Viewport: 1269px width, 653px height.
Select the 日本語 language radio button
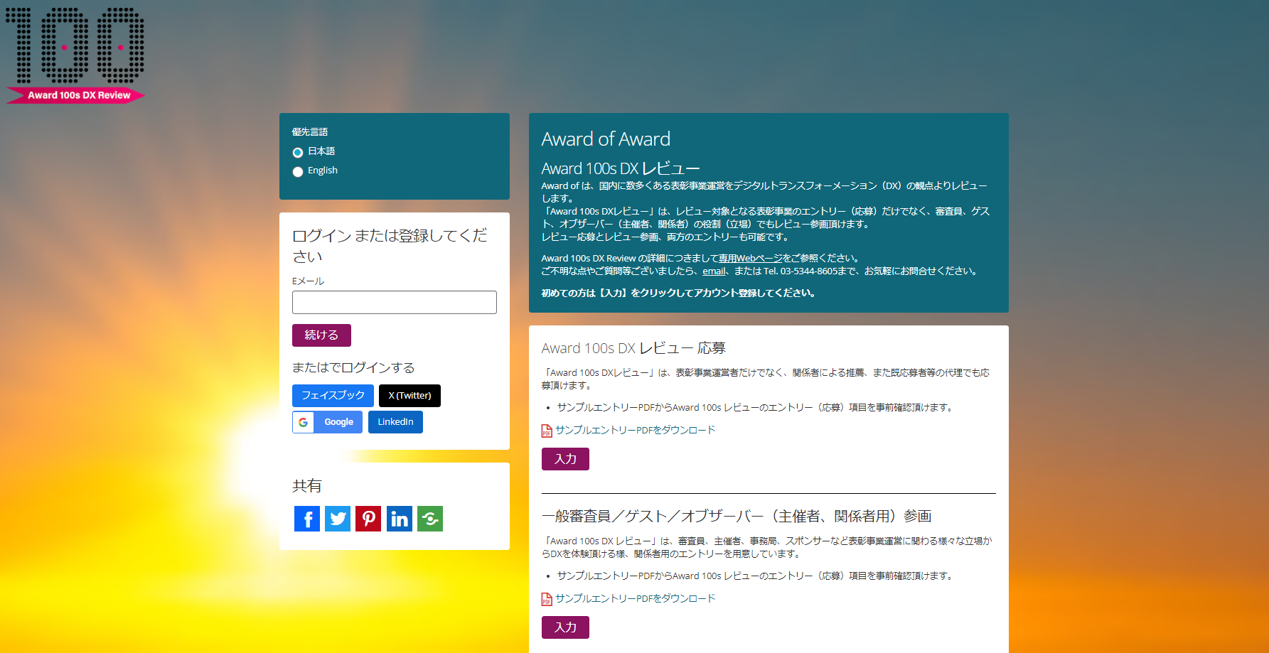[x=298, y=152]
